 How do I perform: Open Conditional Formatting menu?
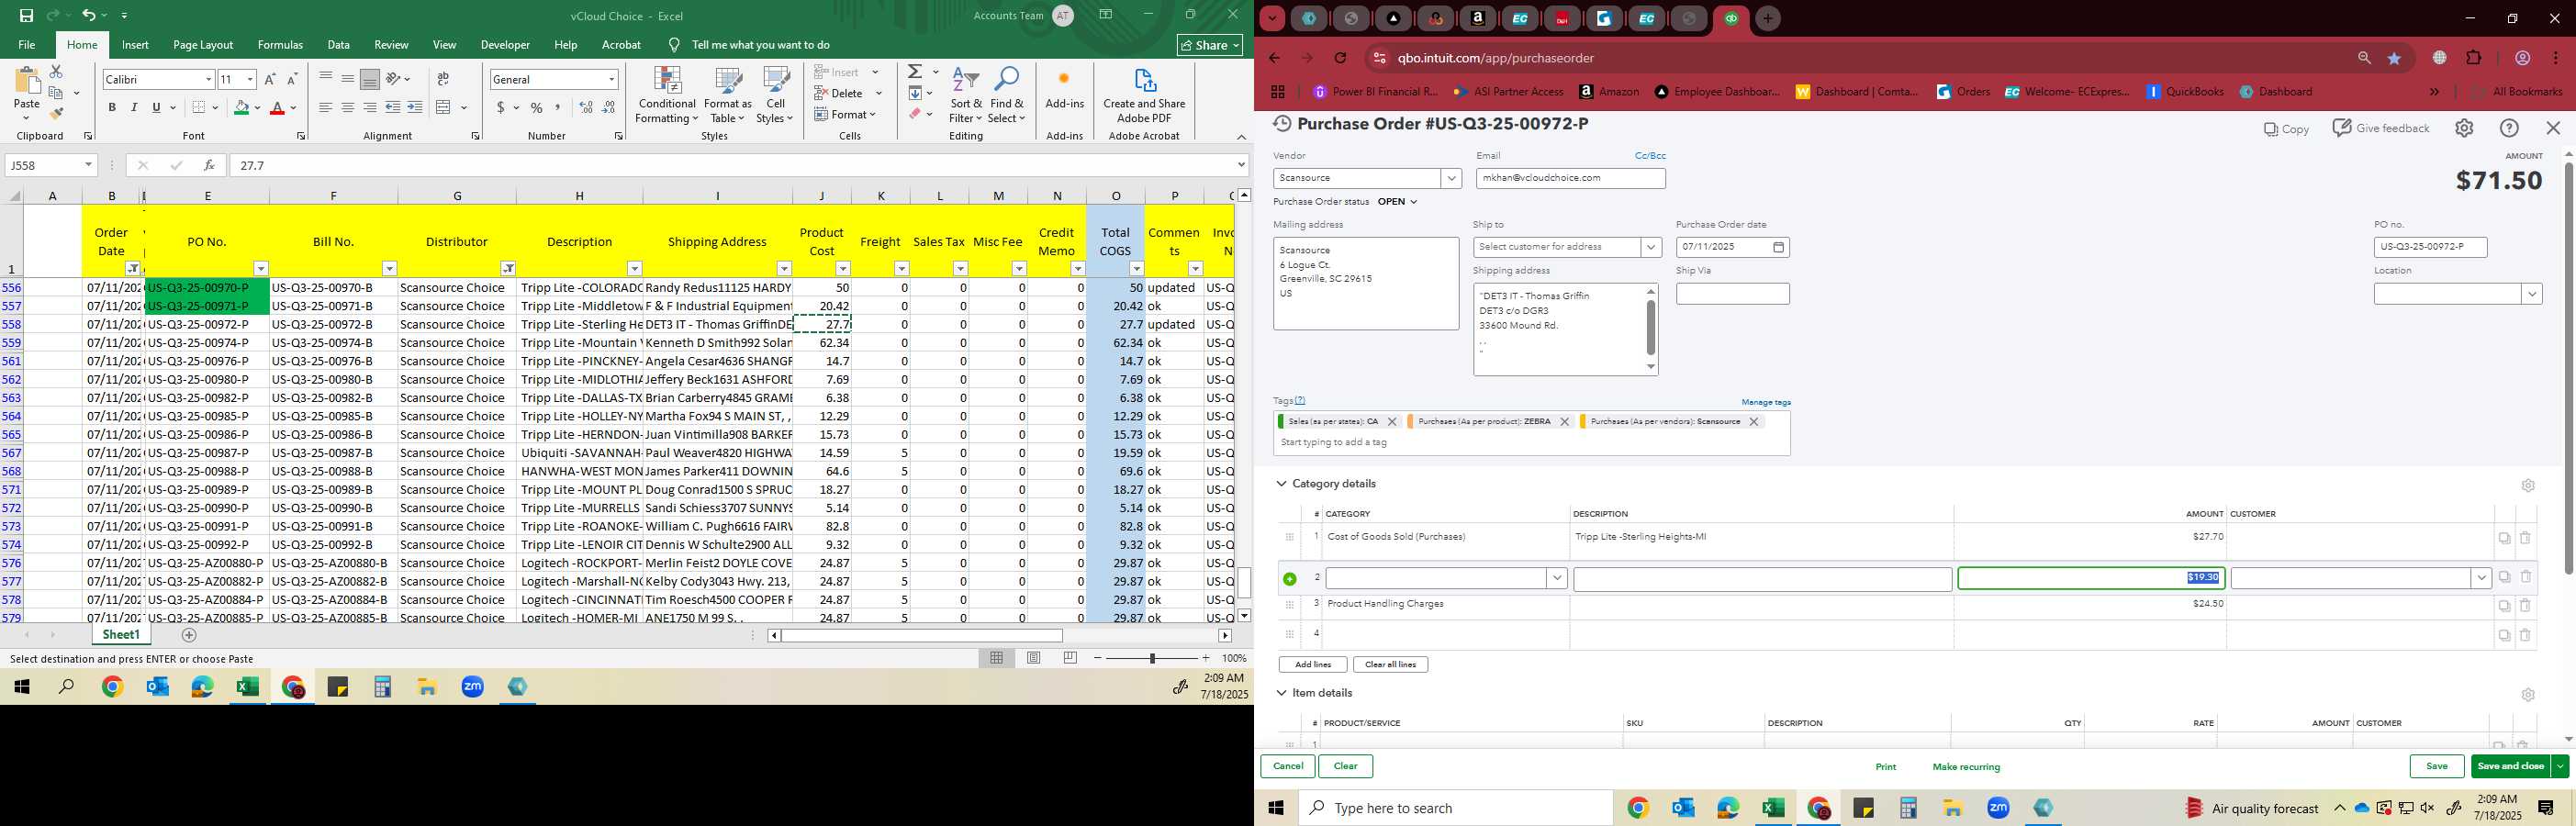click(x=667, y=96)
